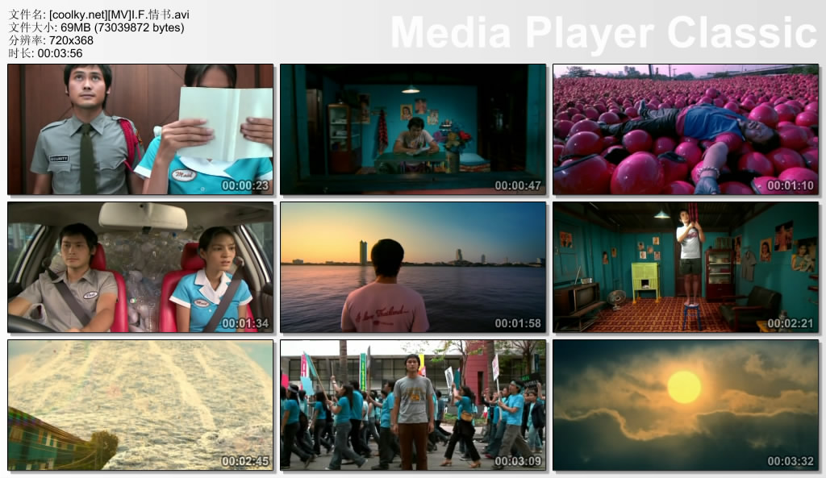Select the sunset river thumbnail at 00:01:58
The image size is (826, 478).
coord(413,268)
